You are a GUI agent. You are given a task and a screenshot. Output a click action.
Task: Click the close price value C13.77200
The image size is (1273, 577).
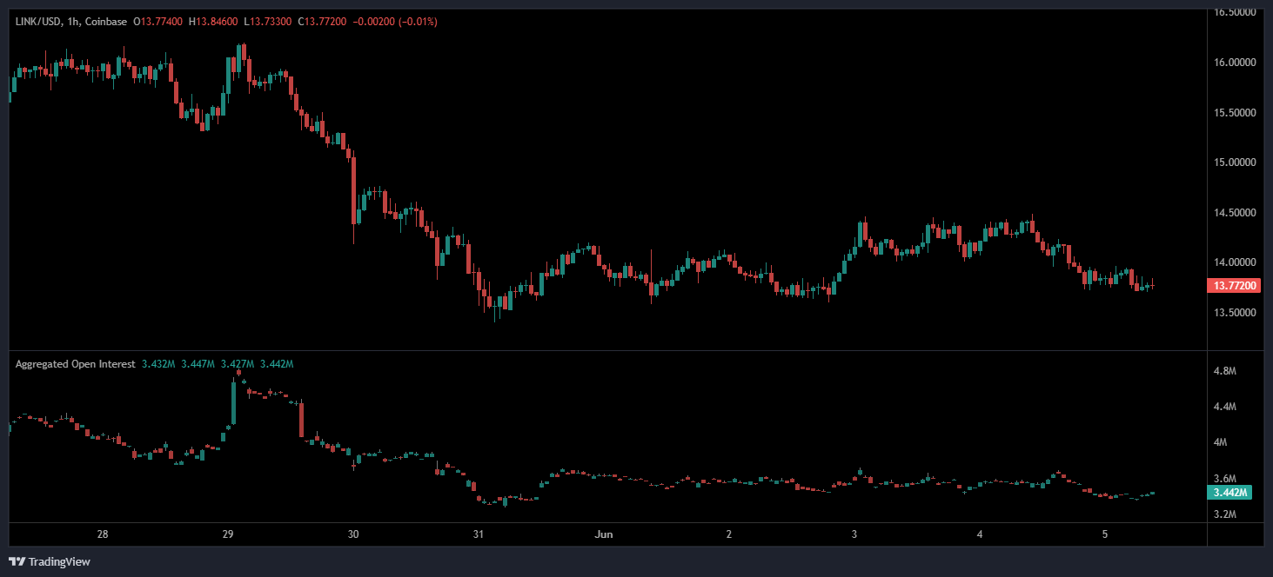tap(322, 21)
